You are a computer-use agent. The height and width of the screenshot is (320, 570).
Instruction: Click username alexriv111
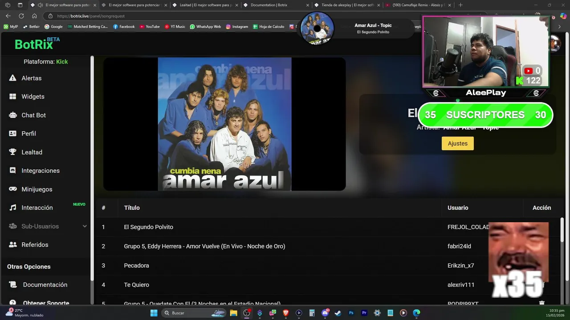[x=461, y=284]
